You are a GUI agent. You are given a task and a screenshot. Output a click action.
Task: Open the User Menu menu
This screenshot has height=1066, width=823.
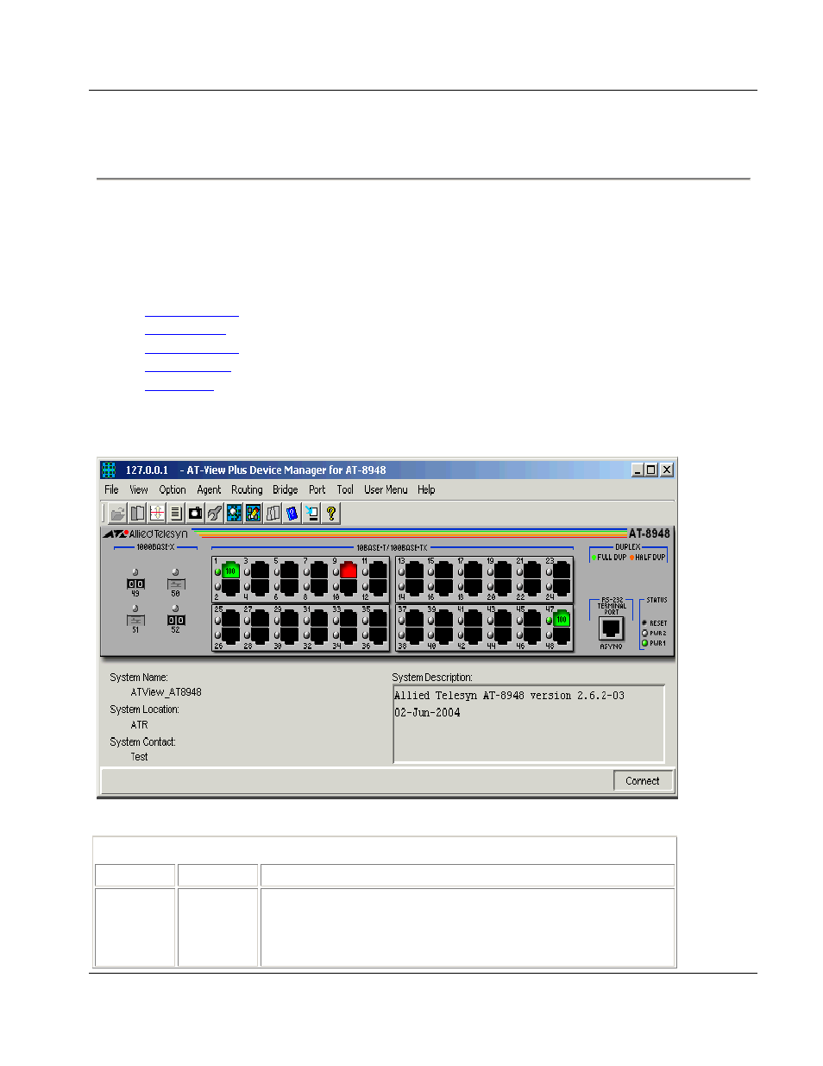click(386, 489)
